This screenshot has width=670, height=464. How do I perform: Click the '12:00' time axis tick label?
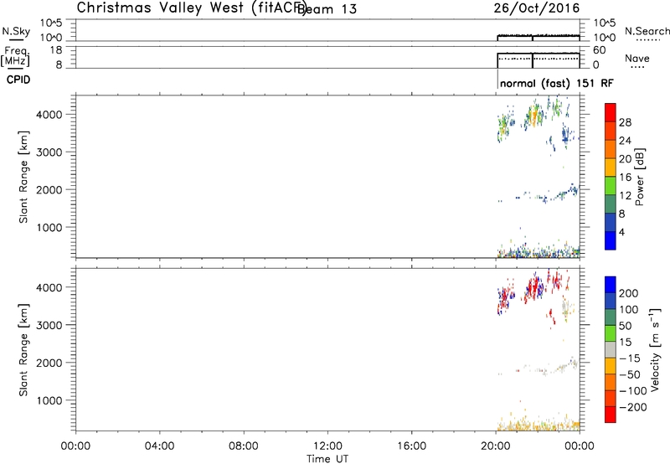pos(327,446)
